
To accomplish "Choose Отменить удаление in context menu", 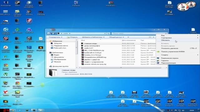I will click(178, 49).
